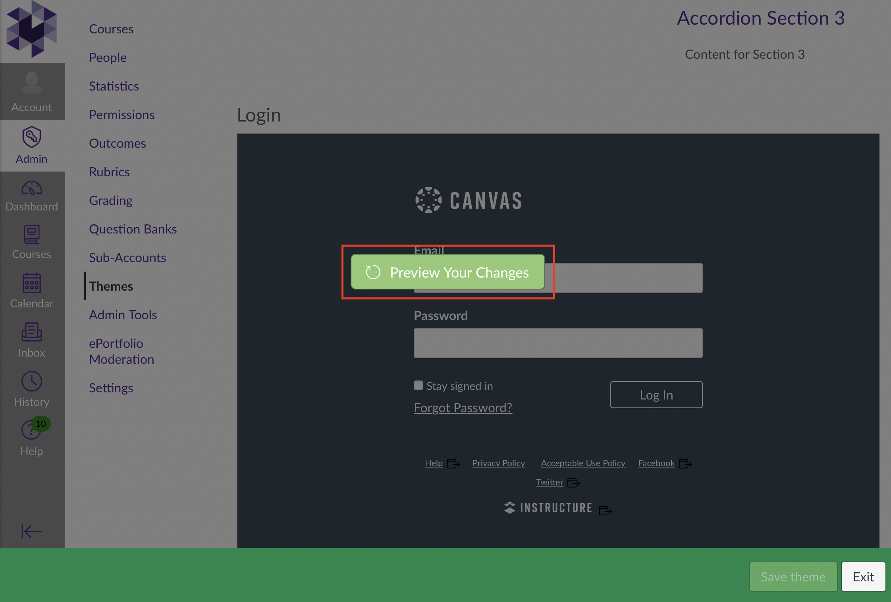Open the Settings menu entry
The width and height of the screenshot is (891, 602).
(x=111, y=388)
